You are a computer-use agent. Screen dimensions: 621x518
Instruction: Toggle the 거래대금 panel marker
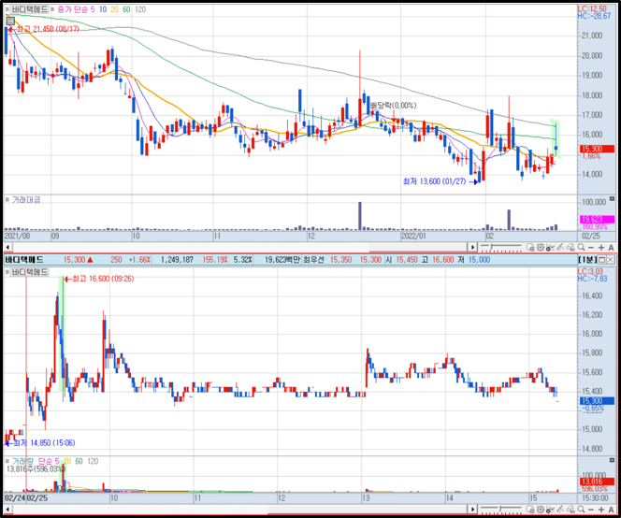click(7, 199)
